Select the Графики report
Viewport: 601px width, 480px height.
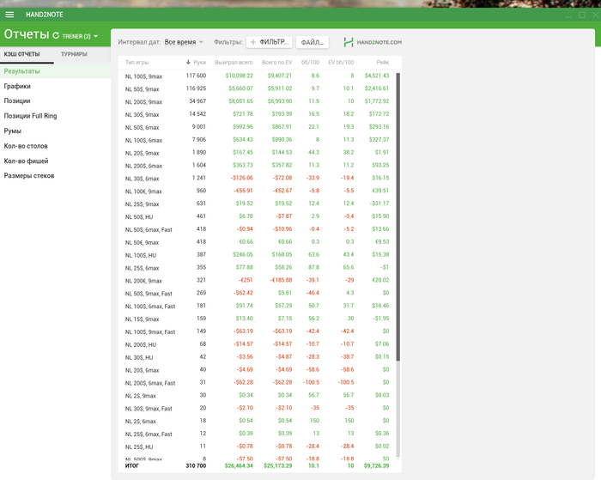tap(55, 86)
